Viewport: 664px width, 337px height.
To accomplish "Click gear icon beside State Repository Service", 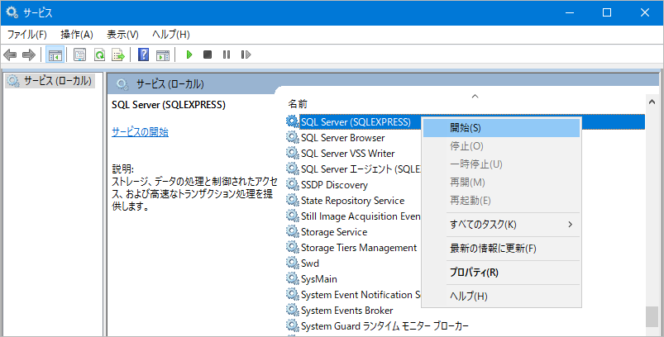I will pyautogui.click(x=292, y=200).
